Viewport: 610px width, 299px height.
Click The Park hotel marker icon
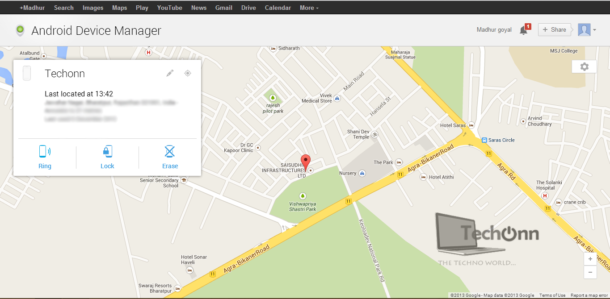tap(399, 162)
